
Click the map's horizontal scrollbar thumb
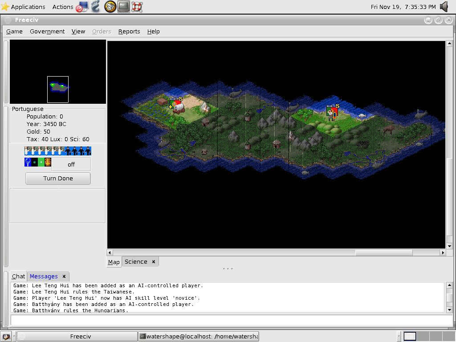[384, 252]
